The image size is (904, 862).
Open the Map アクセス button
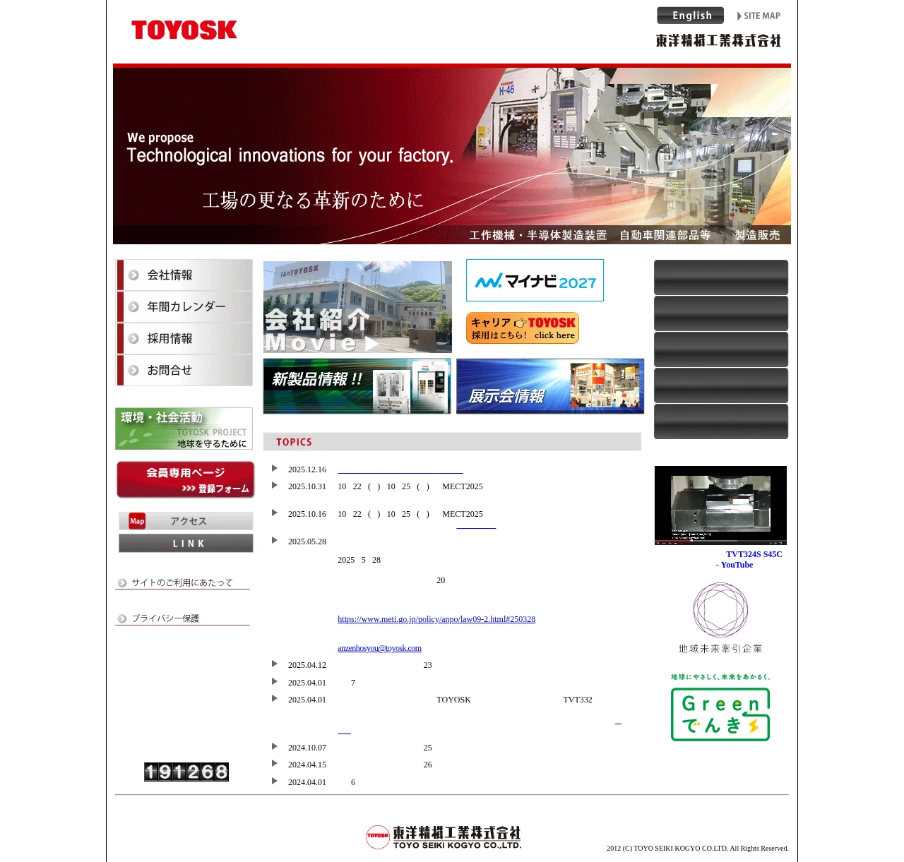pyautogui.click(x=186, y=521)
